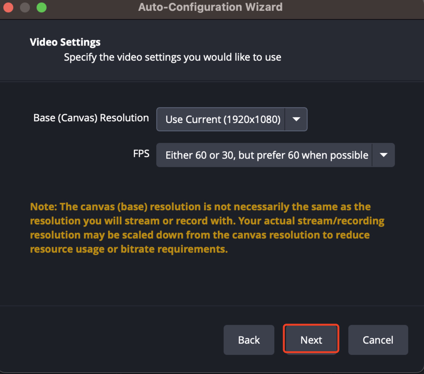
Task: Select the 'Use Current (1920x1080)' text
Action: (223, 119)
